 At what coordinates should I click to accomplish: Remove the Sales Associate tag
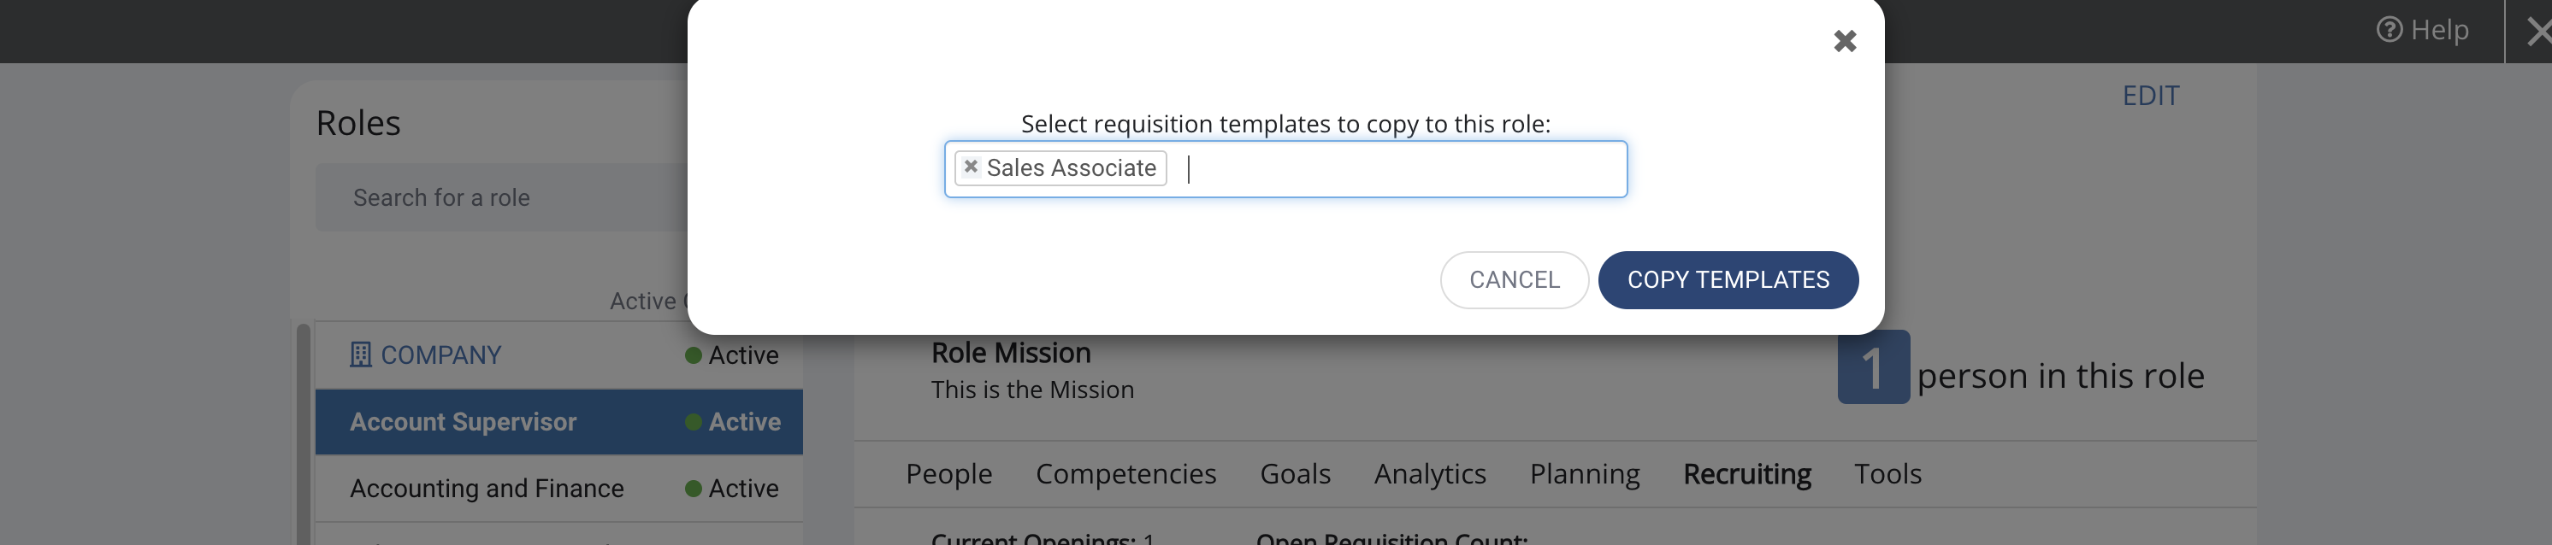coord(971,167)
